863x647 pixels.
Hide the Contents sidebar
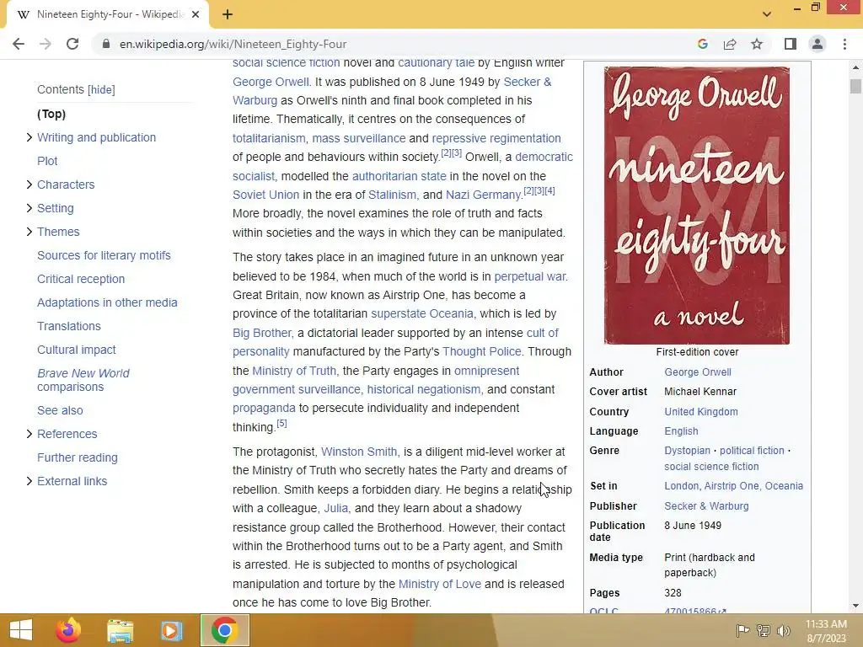click(101, 89)
